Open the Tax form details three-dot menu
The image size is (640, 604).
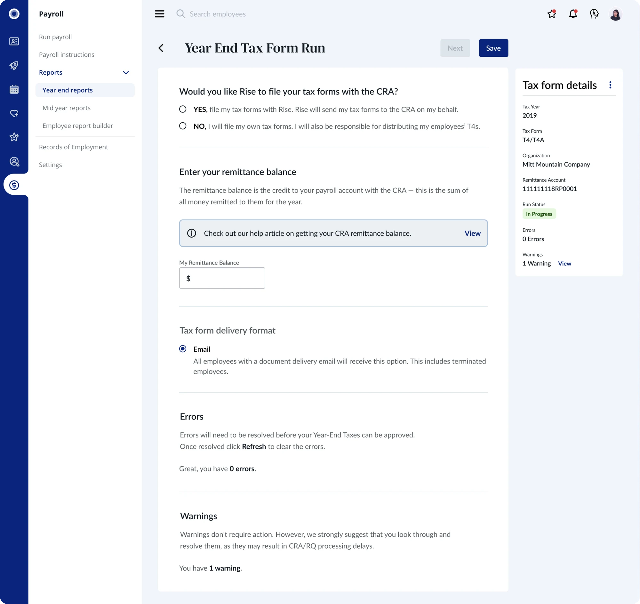[610, 85]
